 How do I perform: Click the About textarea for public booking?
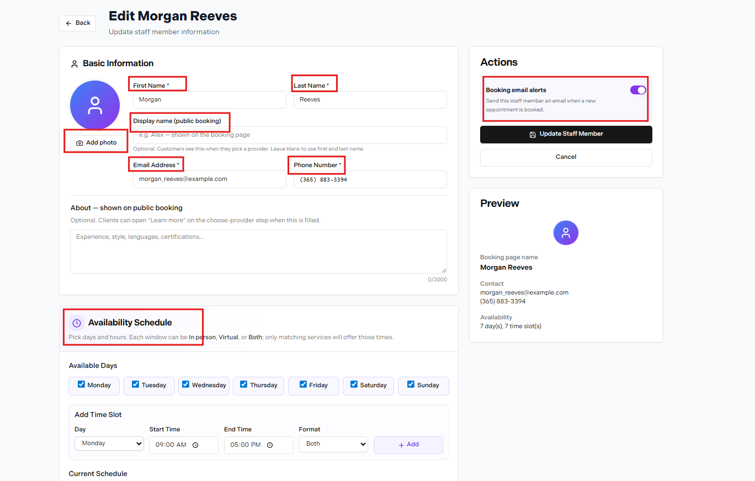pyautogui.click(x=258, y=252)
